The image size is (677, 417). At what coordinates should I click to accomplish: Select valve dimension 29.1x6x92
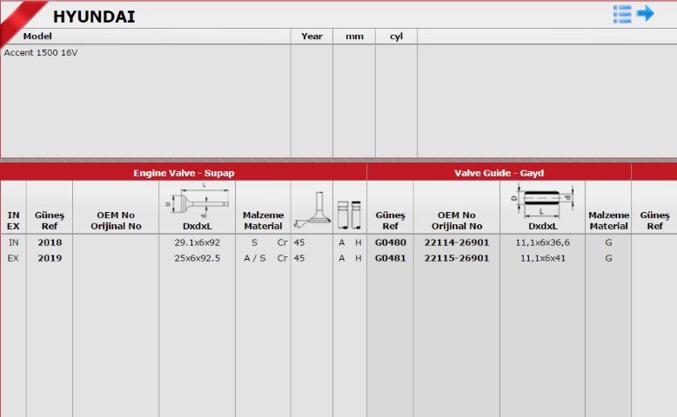pyautogui.click(x=198, y=242)
